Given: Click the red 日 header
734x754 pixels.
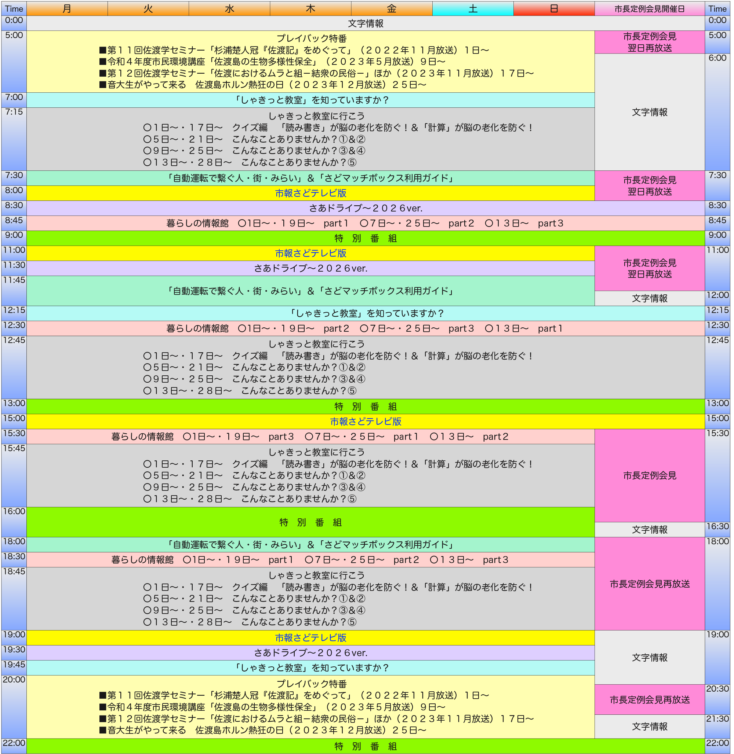Looking at the screenshot, I should click(x=554, y=8).
